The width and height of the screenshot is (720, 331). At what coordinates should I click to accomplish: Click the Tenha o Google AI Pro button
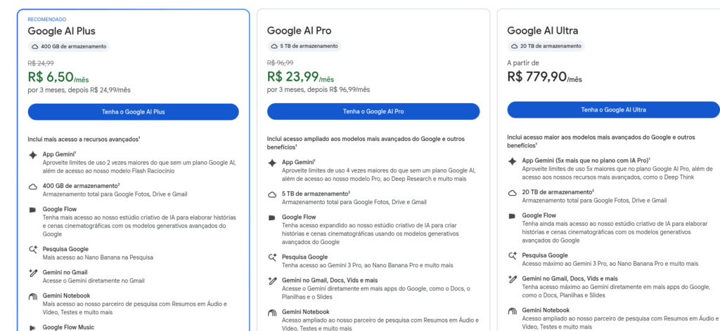pyautogui.click(x=373, y=112)
